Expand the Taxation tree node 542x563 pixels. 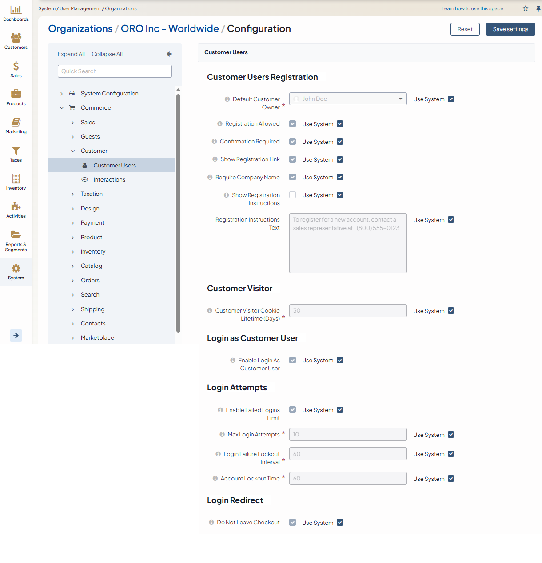click(x=73, y=194)
